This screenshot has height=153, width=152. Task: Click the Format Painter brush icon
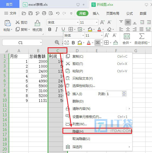click(x=37, y=23)
